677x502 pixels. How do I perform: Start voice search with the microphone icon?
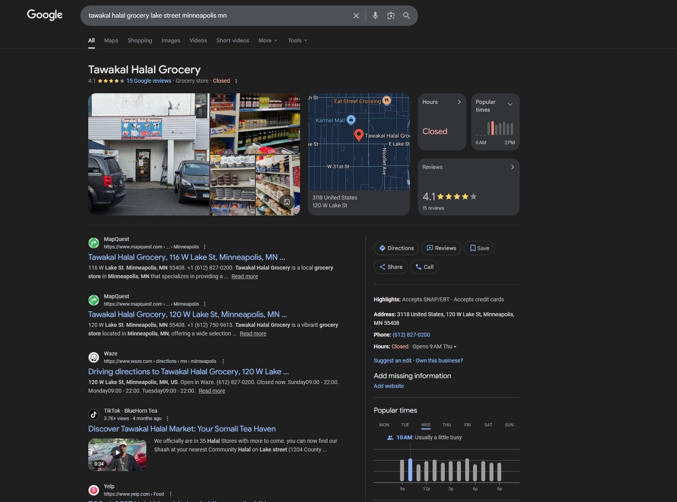[x=375, y=16]
